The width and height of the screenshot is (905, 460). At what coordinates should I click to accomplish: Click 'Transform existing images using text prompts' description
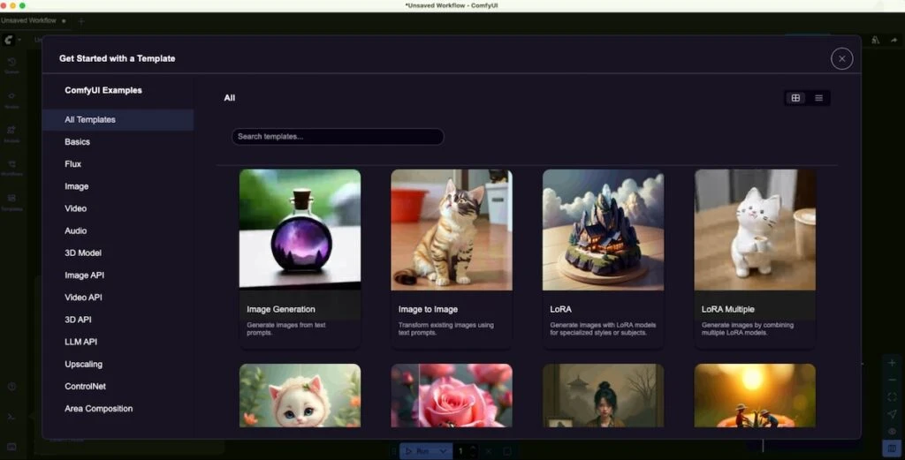(445, 328)
